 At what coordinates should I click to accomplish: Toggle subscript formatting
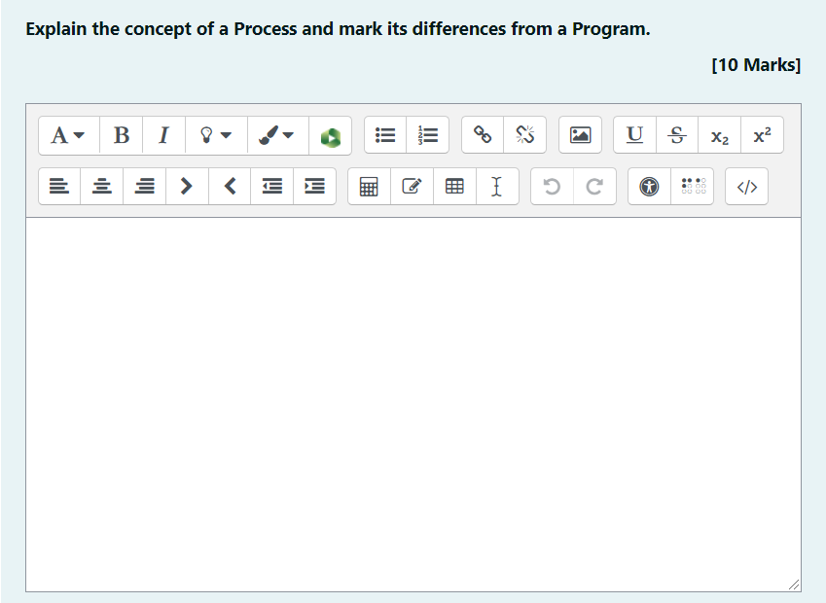pos(720,136)
